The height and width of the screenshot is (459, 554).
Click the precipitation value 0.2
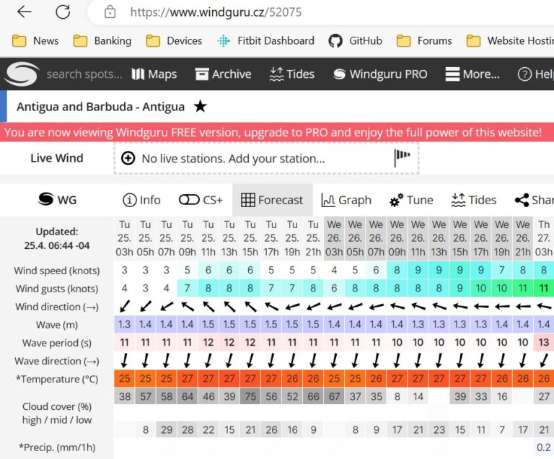tap(544, 447)
